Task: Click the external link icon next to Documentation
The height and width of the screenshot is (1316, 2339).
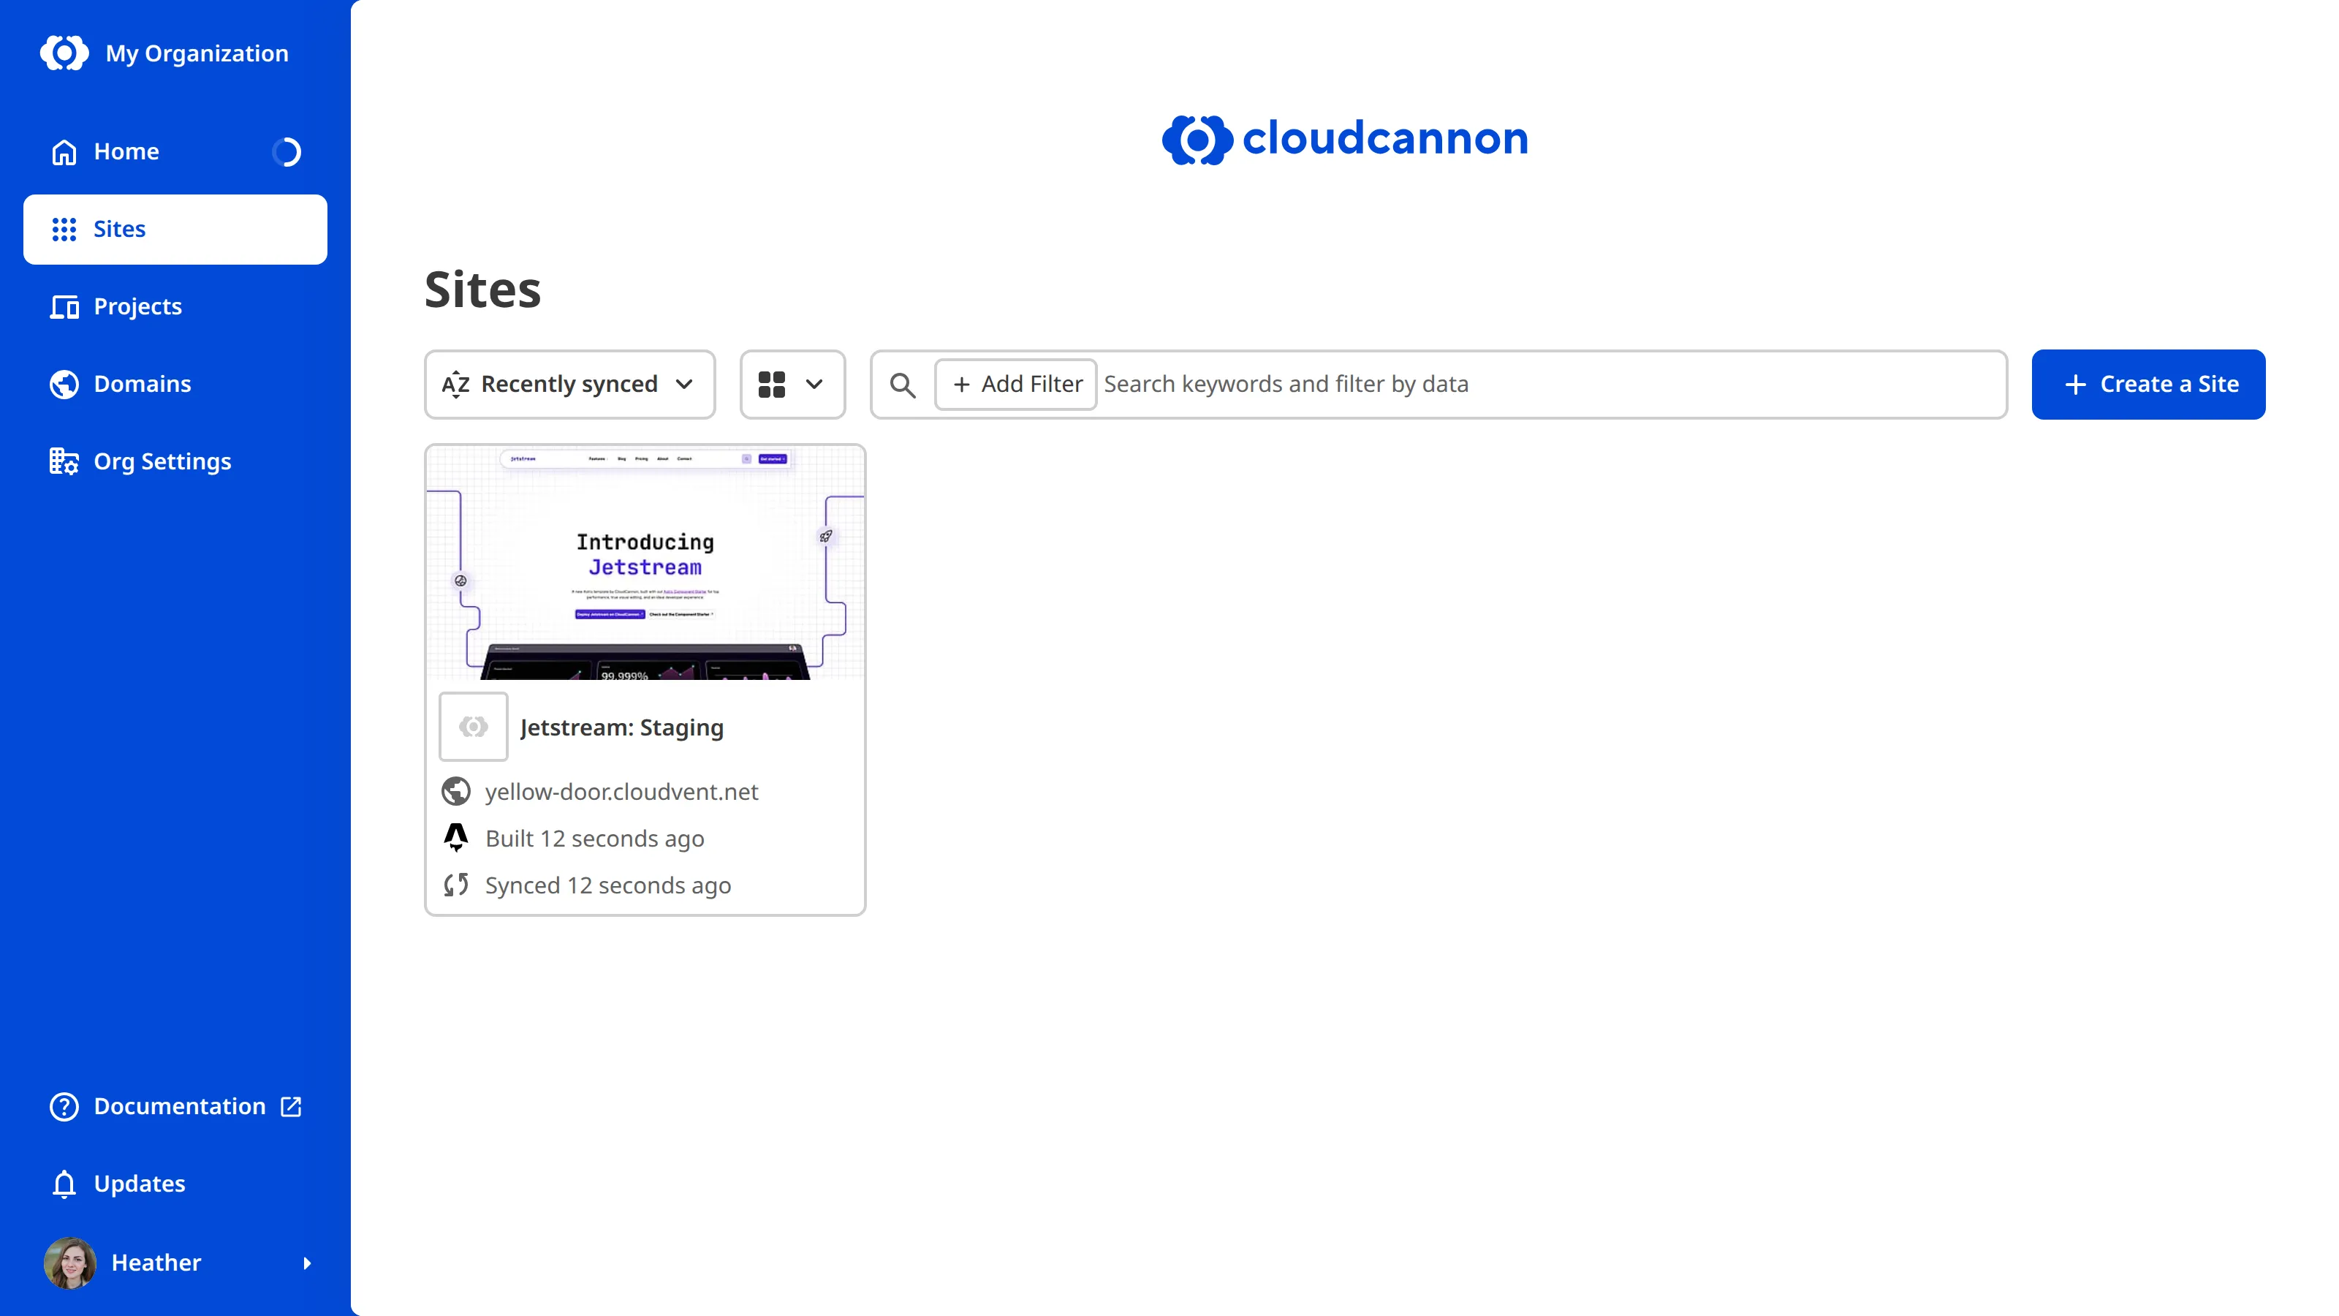Action: [291, 1106]
